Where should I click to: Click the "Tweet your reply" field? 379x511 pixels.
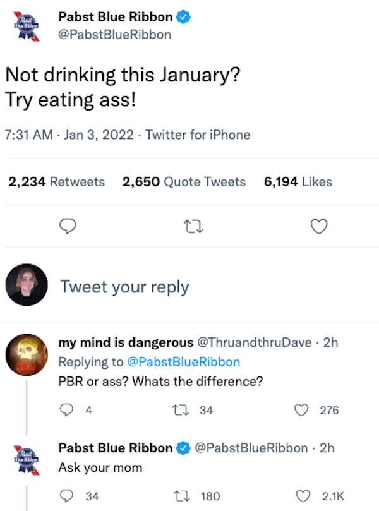pyautogui.click(x=124, y=287)
